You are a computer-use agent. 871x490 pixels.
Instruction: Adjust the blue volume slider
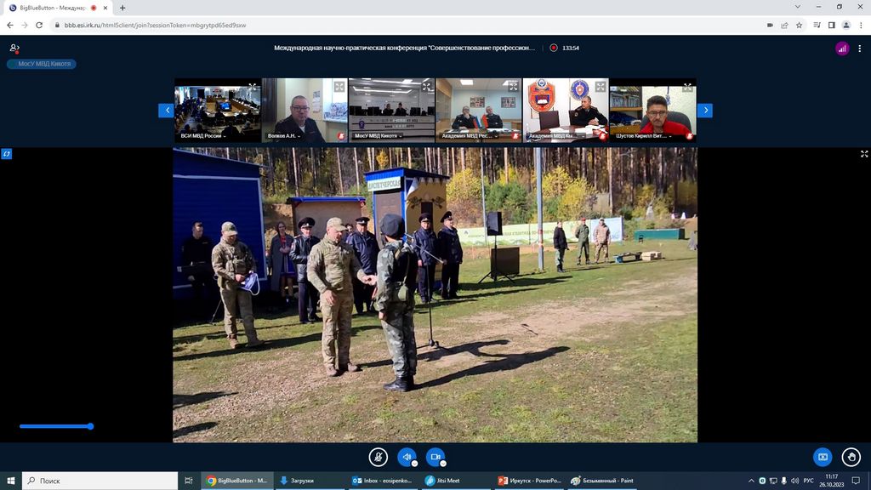click(x=90, y=426)
